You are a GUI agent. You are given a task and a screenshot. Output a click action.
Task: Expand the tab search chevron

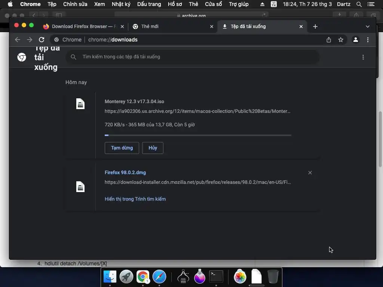click(368, 27)
